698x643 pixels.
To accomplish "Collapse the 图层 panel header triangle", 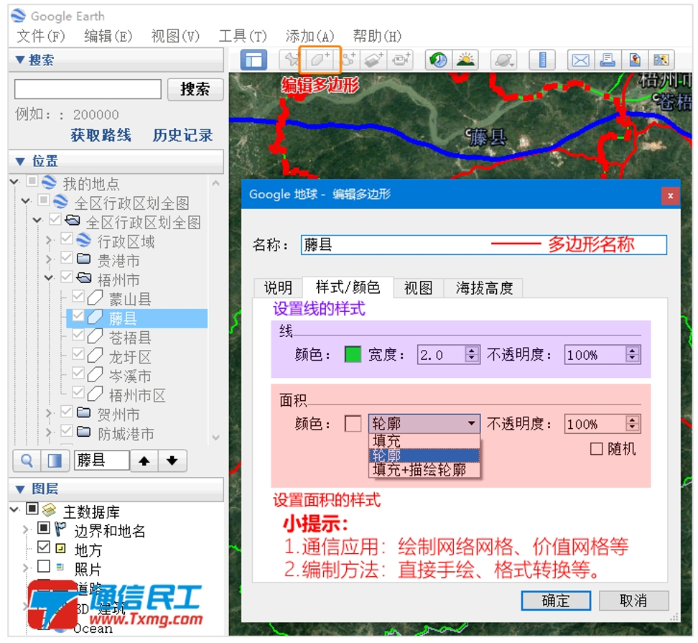I will 20,489.
